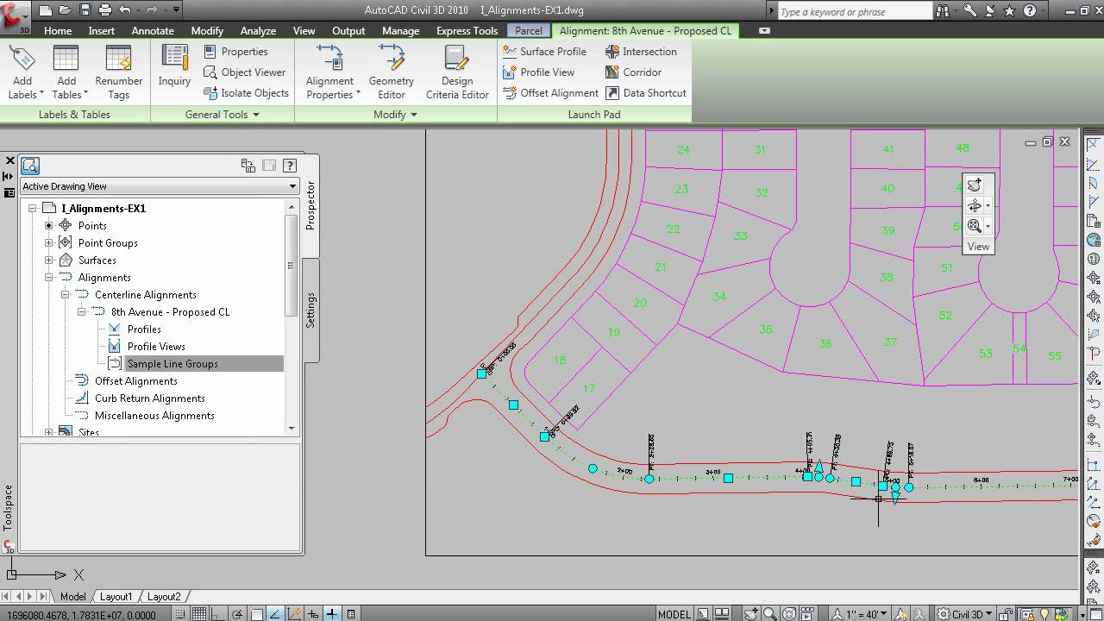Switch to the Analyze ribbon tab
The height and width of the screenshot is (621, 1104).
coord(258,30)
